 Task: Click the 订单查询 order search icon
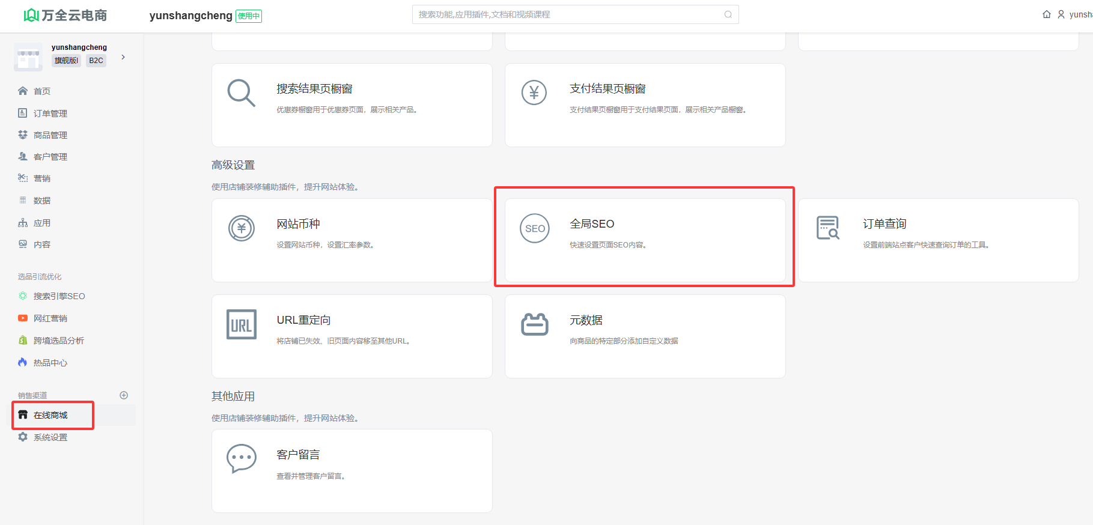pos(827,228)
